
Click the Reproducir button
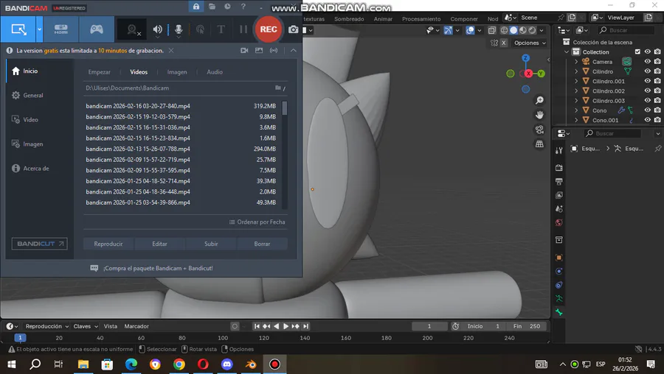click(x=108, y=244)
